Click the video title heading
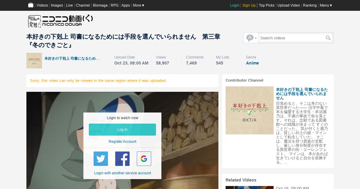The image size is (360, 189). pos(123,41)
